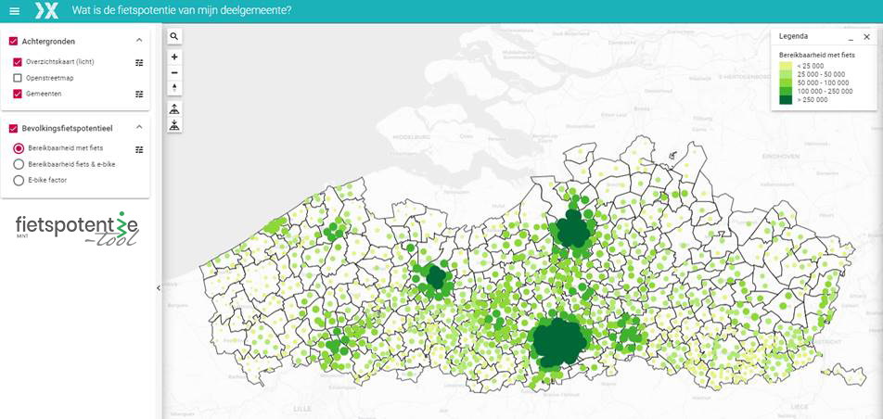Screen dimensions: 883x419
Task: Click 'Bereikbaarheid met fiets' legend heading
Action: click(817, 56)
